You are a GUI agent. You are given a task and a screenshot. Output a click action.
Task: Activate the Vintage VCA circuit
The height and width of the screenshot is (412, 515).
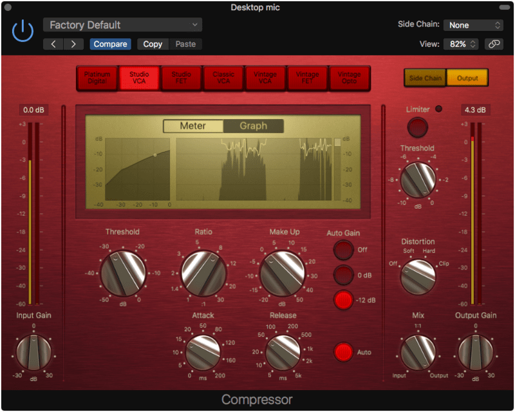[x=265, y=77]
